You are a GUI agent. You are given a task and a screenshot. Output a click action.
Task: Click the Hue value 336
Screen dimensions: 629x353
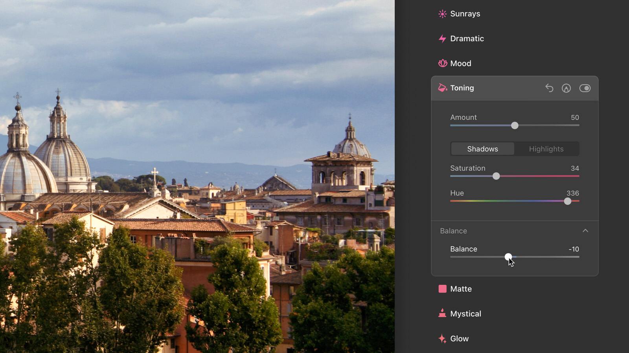click(x=573, y=193)
